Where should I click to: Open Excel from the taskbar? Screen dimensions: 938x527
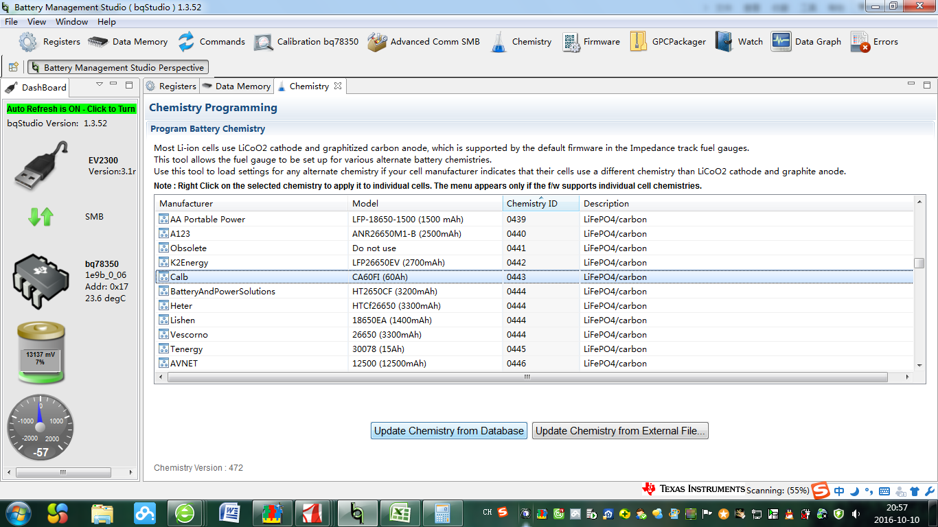point(400,513)
